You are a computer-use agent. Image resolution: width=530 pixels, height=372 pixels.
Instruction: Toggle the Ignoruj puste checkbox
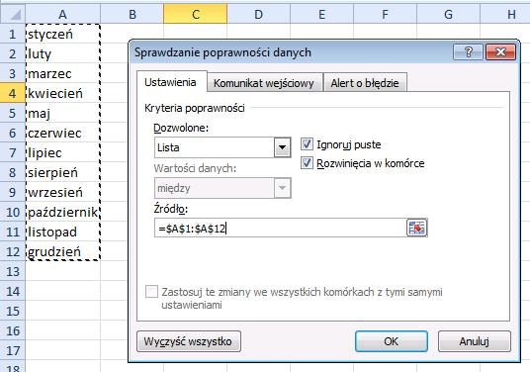[307, 144]
